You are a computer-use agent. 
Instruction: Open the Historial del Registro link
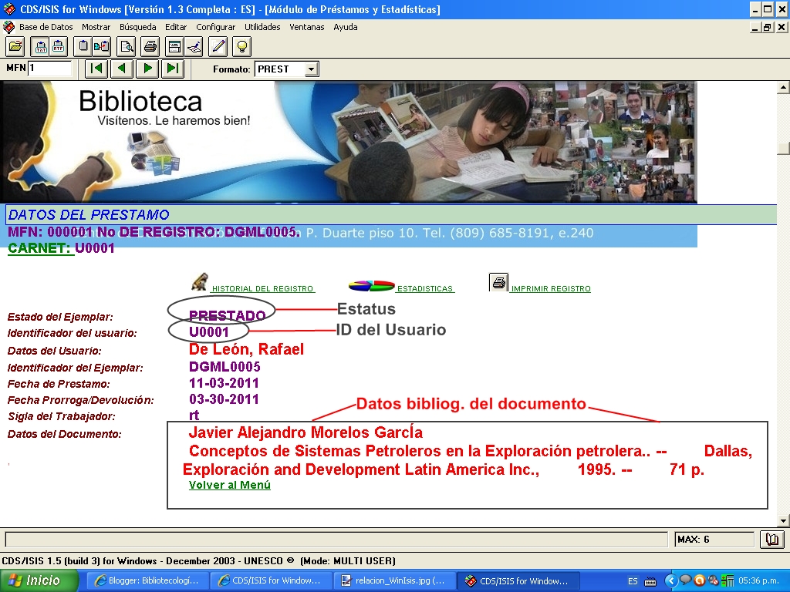262,289
